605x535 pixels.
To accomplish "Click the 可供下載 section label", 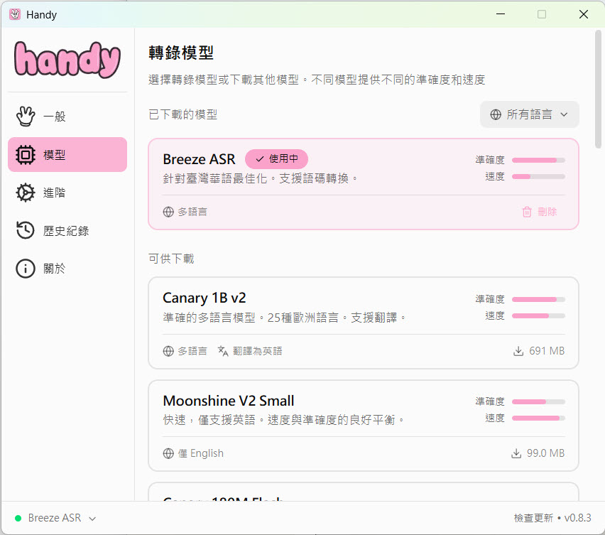I will coord(171,259).
